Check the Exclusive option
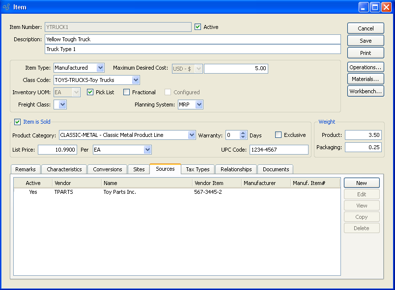Viewport: 395px width, 290px height. [x=279, y=135]
